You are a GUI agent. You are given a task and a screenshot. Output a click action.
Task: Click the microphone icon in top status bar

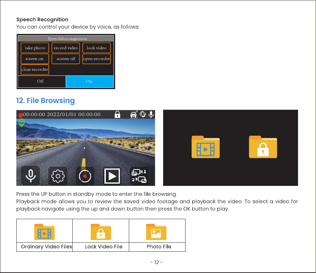(x=151, y=114)
